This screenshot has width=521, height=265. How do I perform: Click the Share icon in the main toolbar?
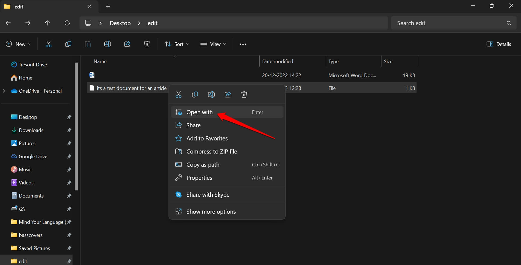point(127,44)
